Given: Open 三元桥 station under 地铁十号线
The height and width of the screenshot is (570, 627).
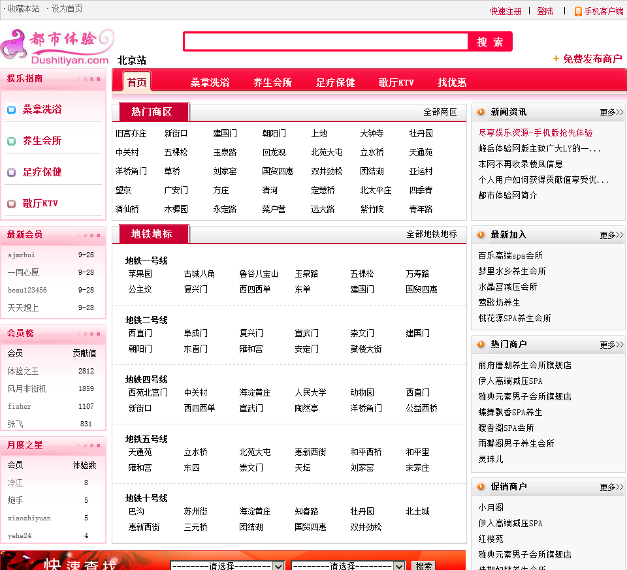Looking at the screenshot, I should (x=195, y=527).
